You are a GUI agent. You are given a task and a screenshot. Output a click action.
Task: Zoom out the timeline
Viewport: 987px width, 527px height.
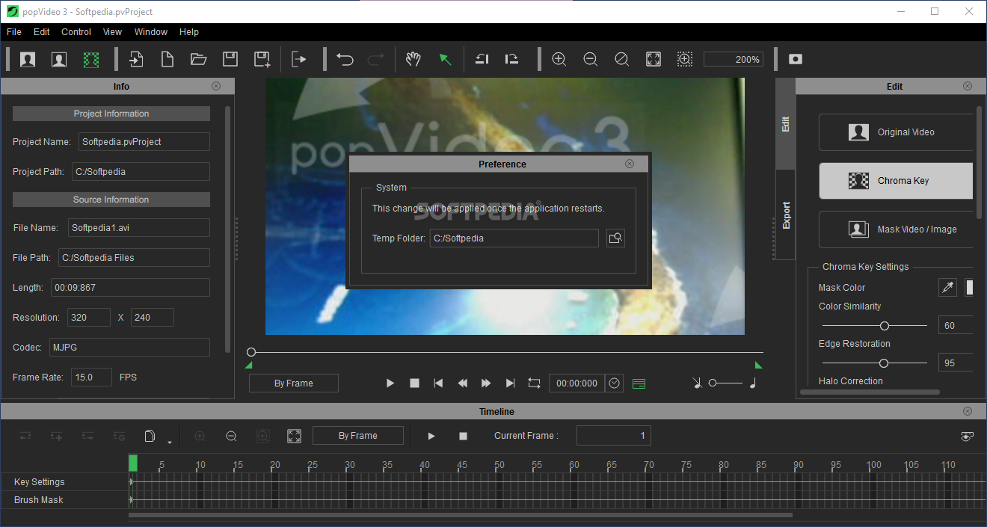click(231, 436)
